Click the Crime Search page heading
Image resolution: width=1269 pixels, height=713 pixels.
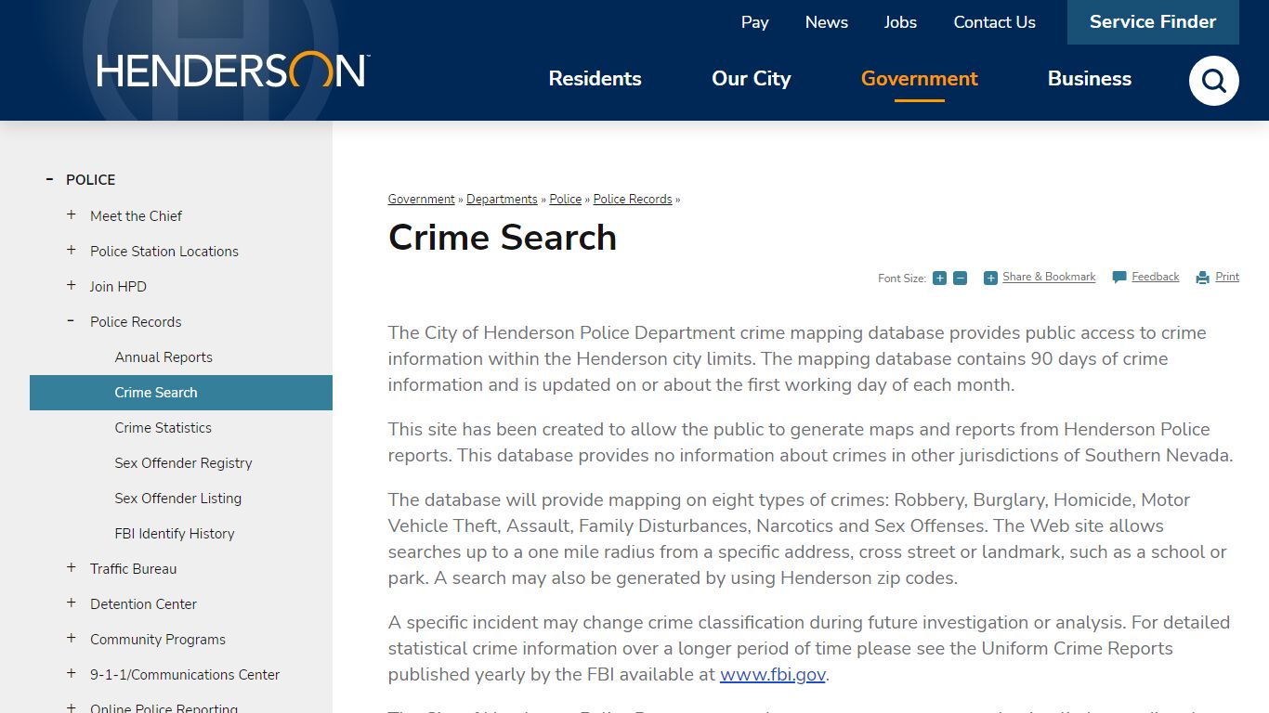pos(503,238)
